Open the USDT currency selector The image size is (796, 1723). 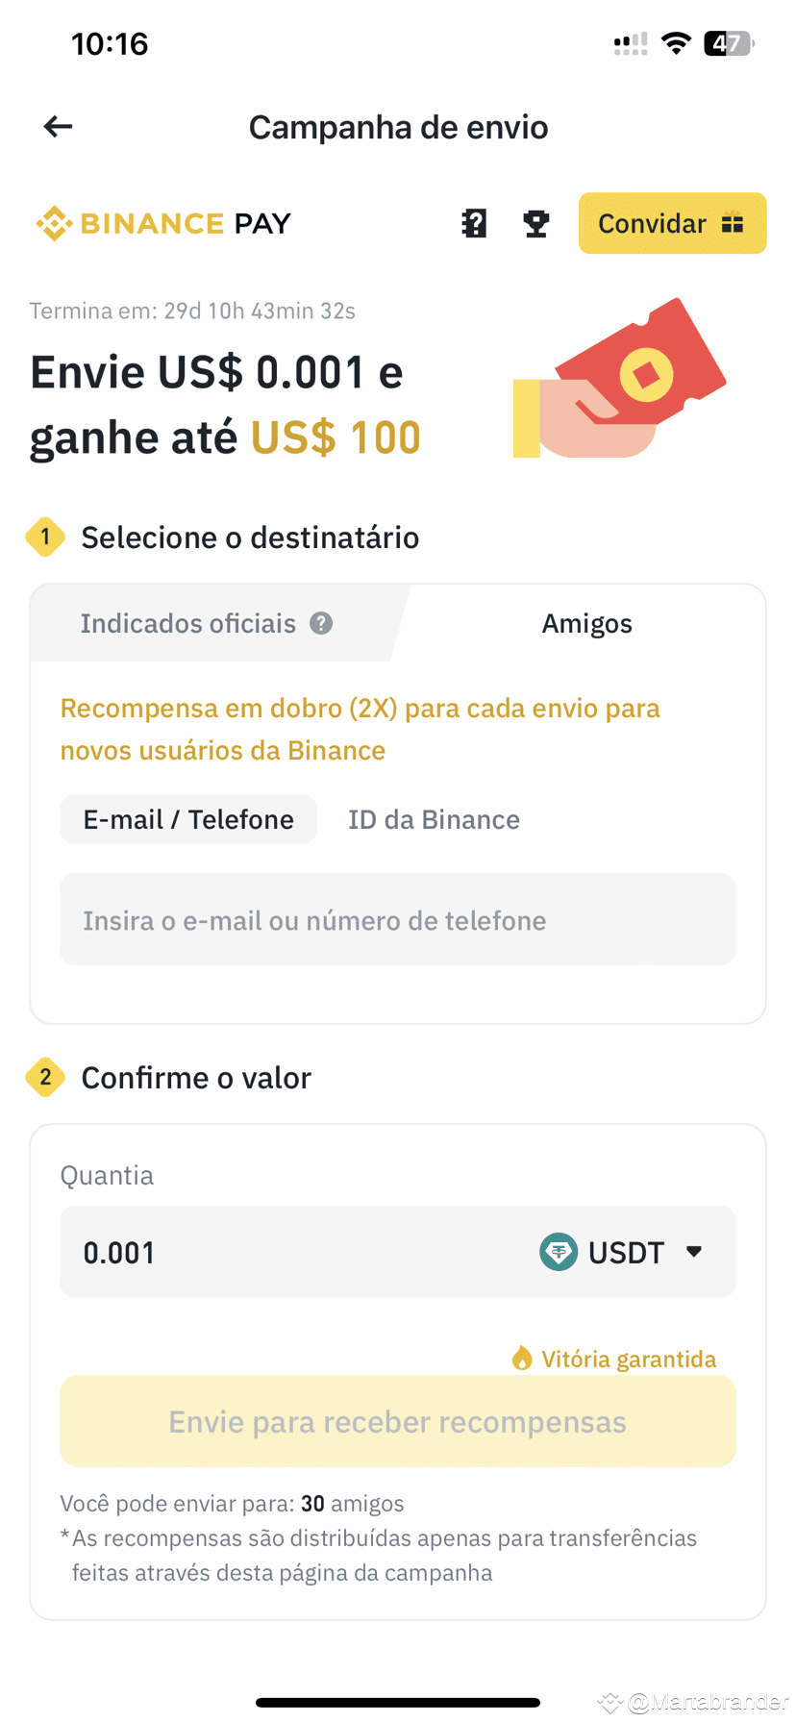tap(622, 1252)
